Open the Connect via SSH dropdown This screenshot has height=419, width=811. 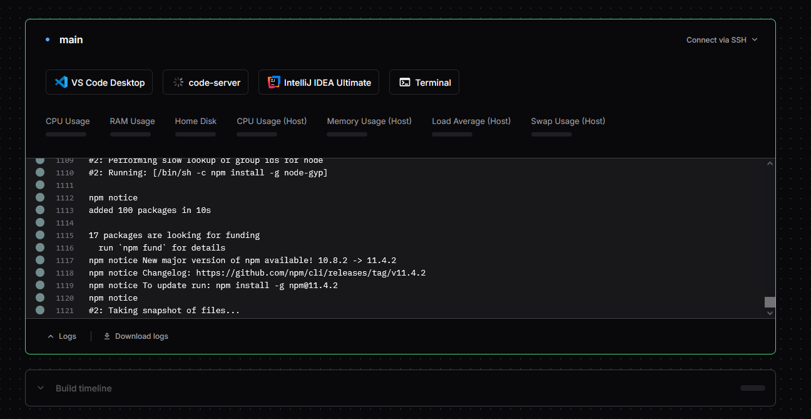click(x=722, y=39)
